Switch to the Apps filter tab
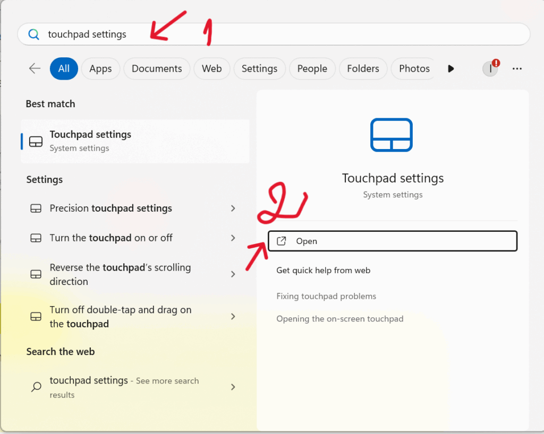This screenshot has height=434, width=544. (x=100, y=68)
